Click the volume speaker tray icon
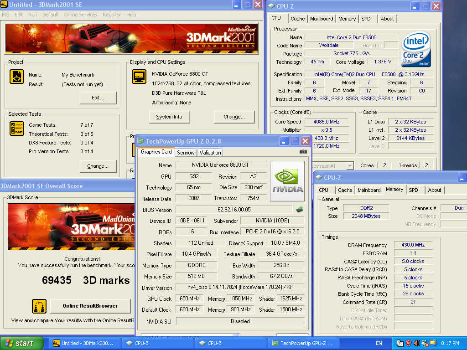 pos(417,343)
